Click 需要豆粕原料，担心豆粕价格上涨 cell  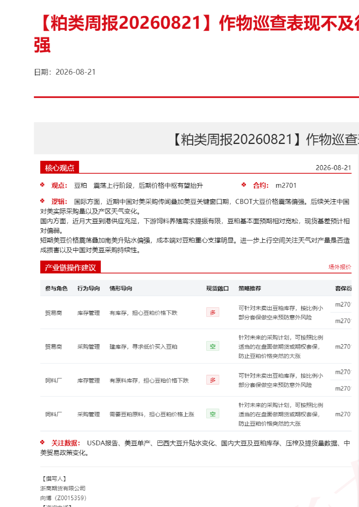152,414
